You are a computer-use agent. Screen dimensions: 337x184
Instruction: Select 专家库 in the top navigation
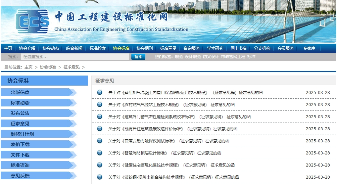pyautogui.click(x=309, y=48)
